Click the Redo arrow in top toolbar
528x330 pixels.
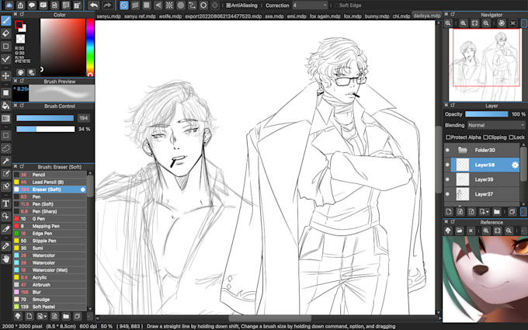[109, 5]
